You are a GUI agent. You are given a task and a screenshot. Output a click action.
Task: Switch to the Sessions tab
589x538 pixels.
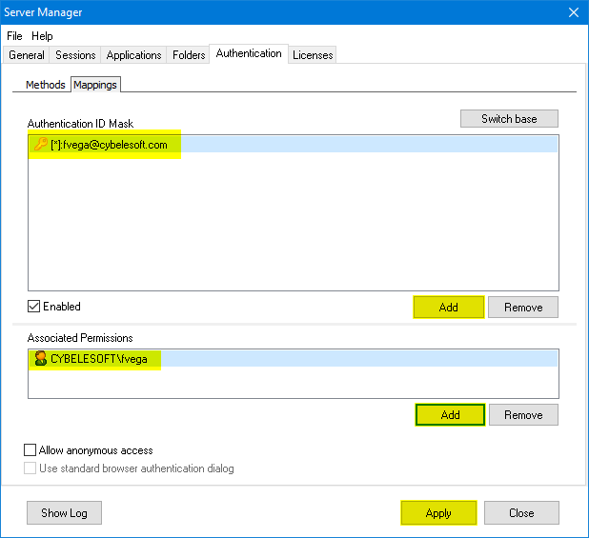75,55
